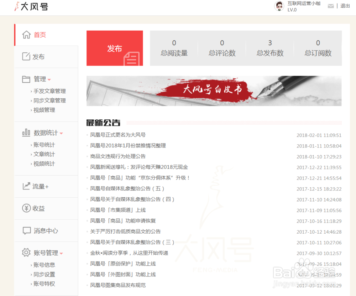
Task: Open 同步设置 submenu
Action: pos(44,274)
